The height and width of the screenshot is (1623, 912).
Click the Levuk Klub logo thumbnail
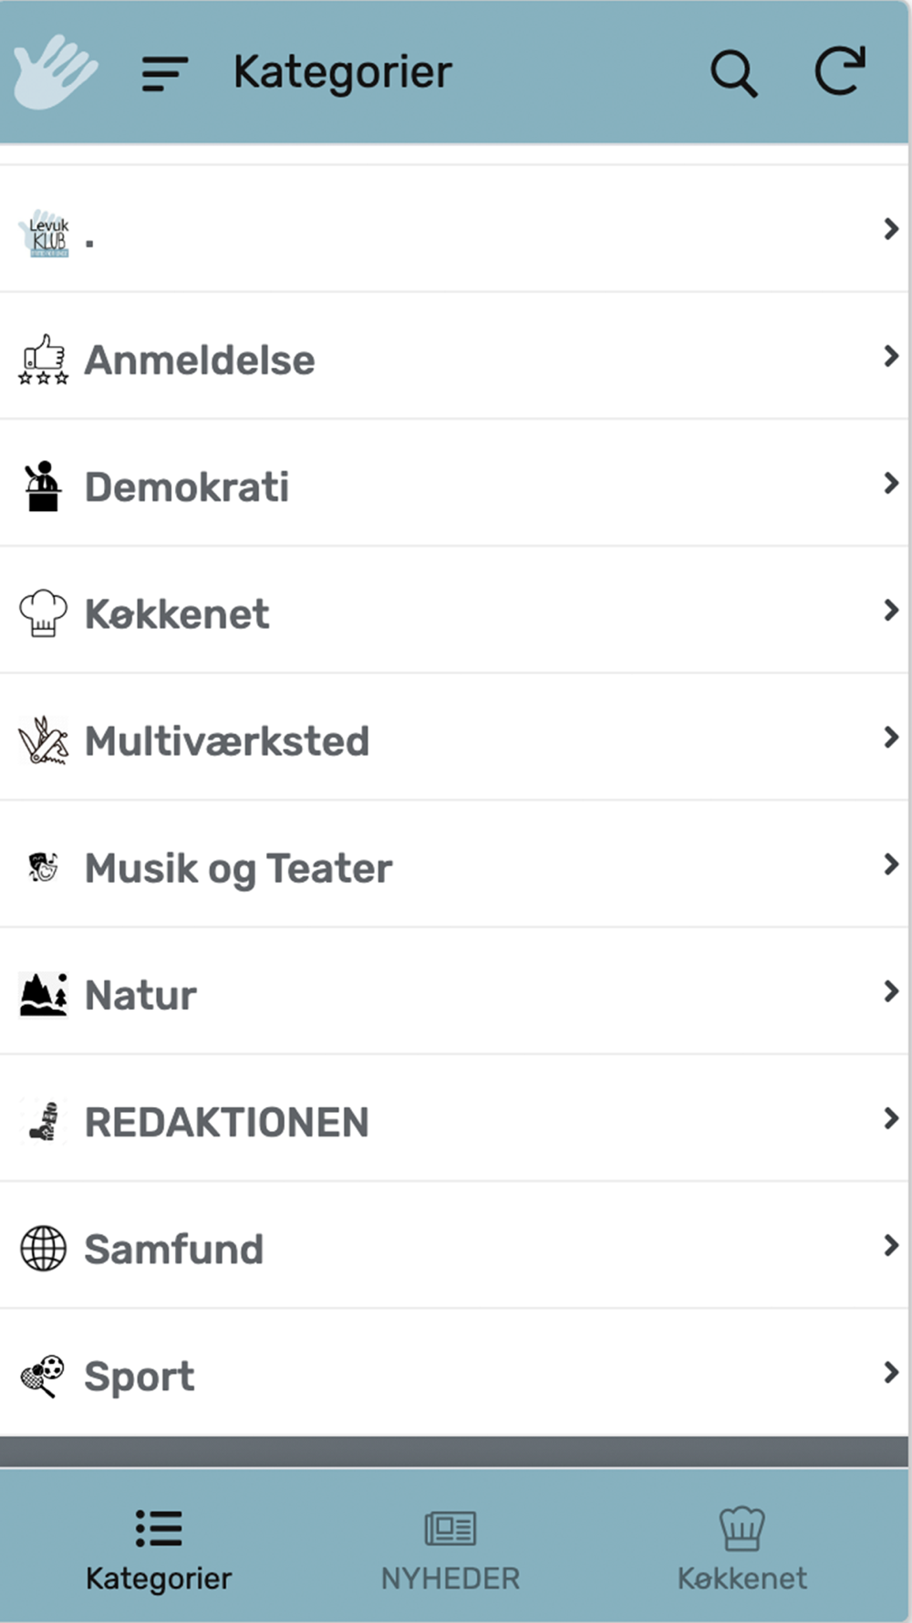pyautogui.click(x=46, y=236)
